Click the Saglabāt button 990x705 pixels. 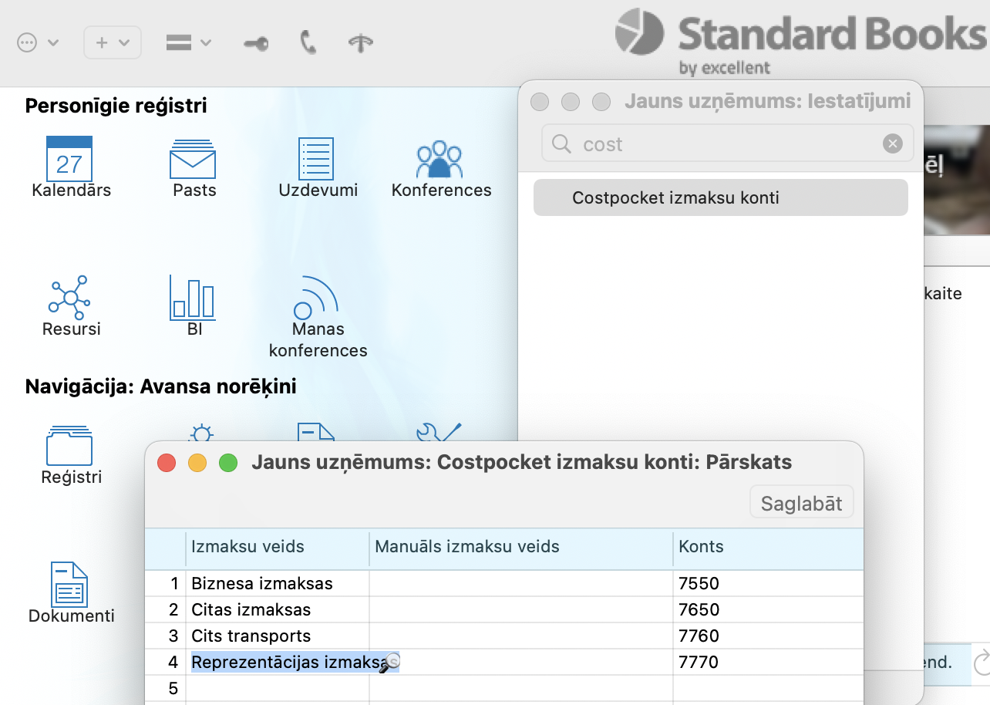801,504
